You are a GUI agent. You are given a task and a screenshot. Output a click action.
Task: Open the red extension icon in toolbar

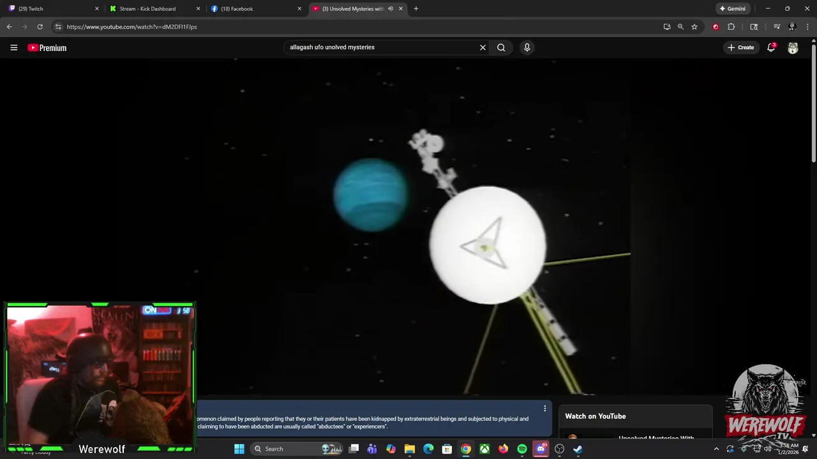(716, 27)
